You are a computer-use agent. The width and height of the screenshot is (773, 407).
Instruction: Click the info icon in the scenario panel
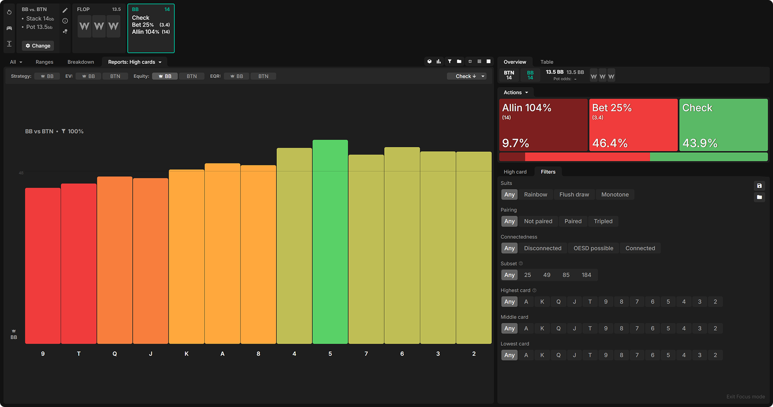(65, 21)
